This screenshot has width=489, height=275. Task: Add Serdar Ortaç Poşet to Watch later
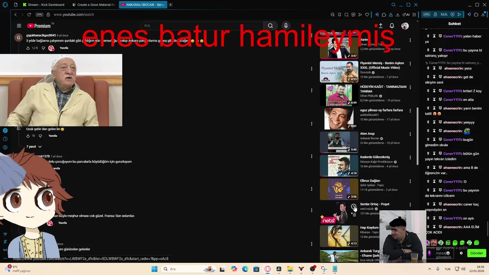pyautogui.click(x=354, y=207)
